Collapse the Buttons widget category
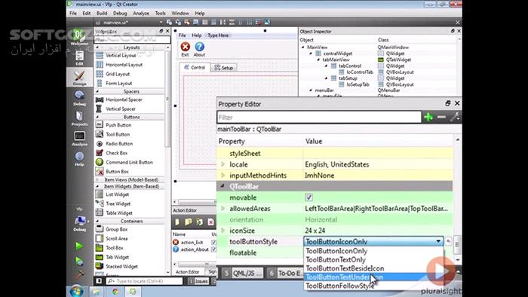 (97, 117)
